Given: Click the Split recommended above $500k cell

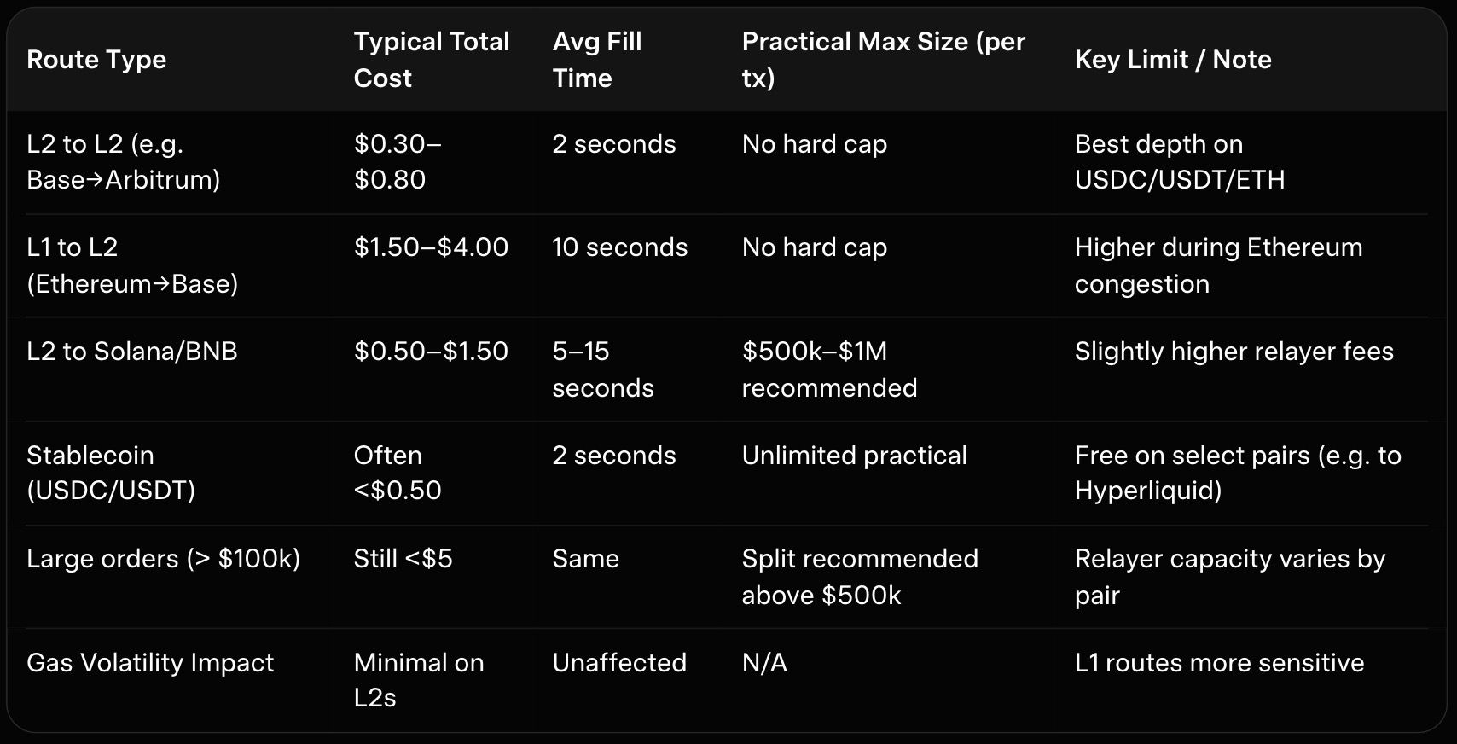Looking at the screenshot, I should 859,577.
